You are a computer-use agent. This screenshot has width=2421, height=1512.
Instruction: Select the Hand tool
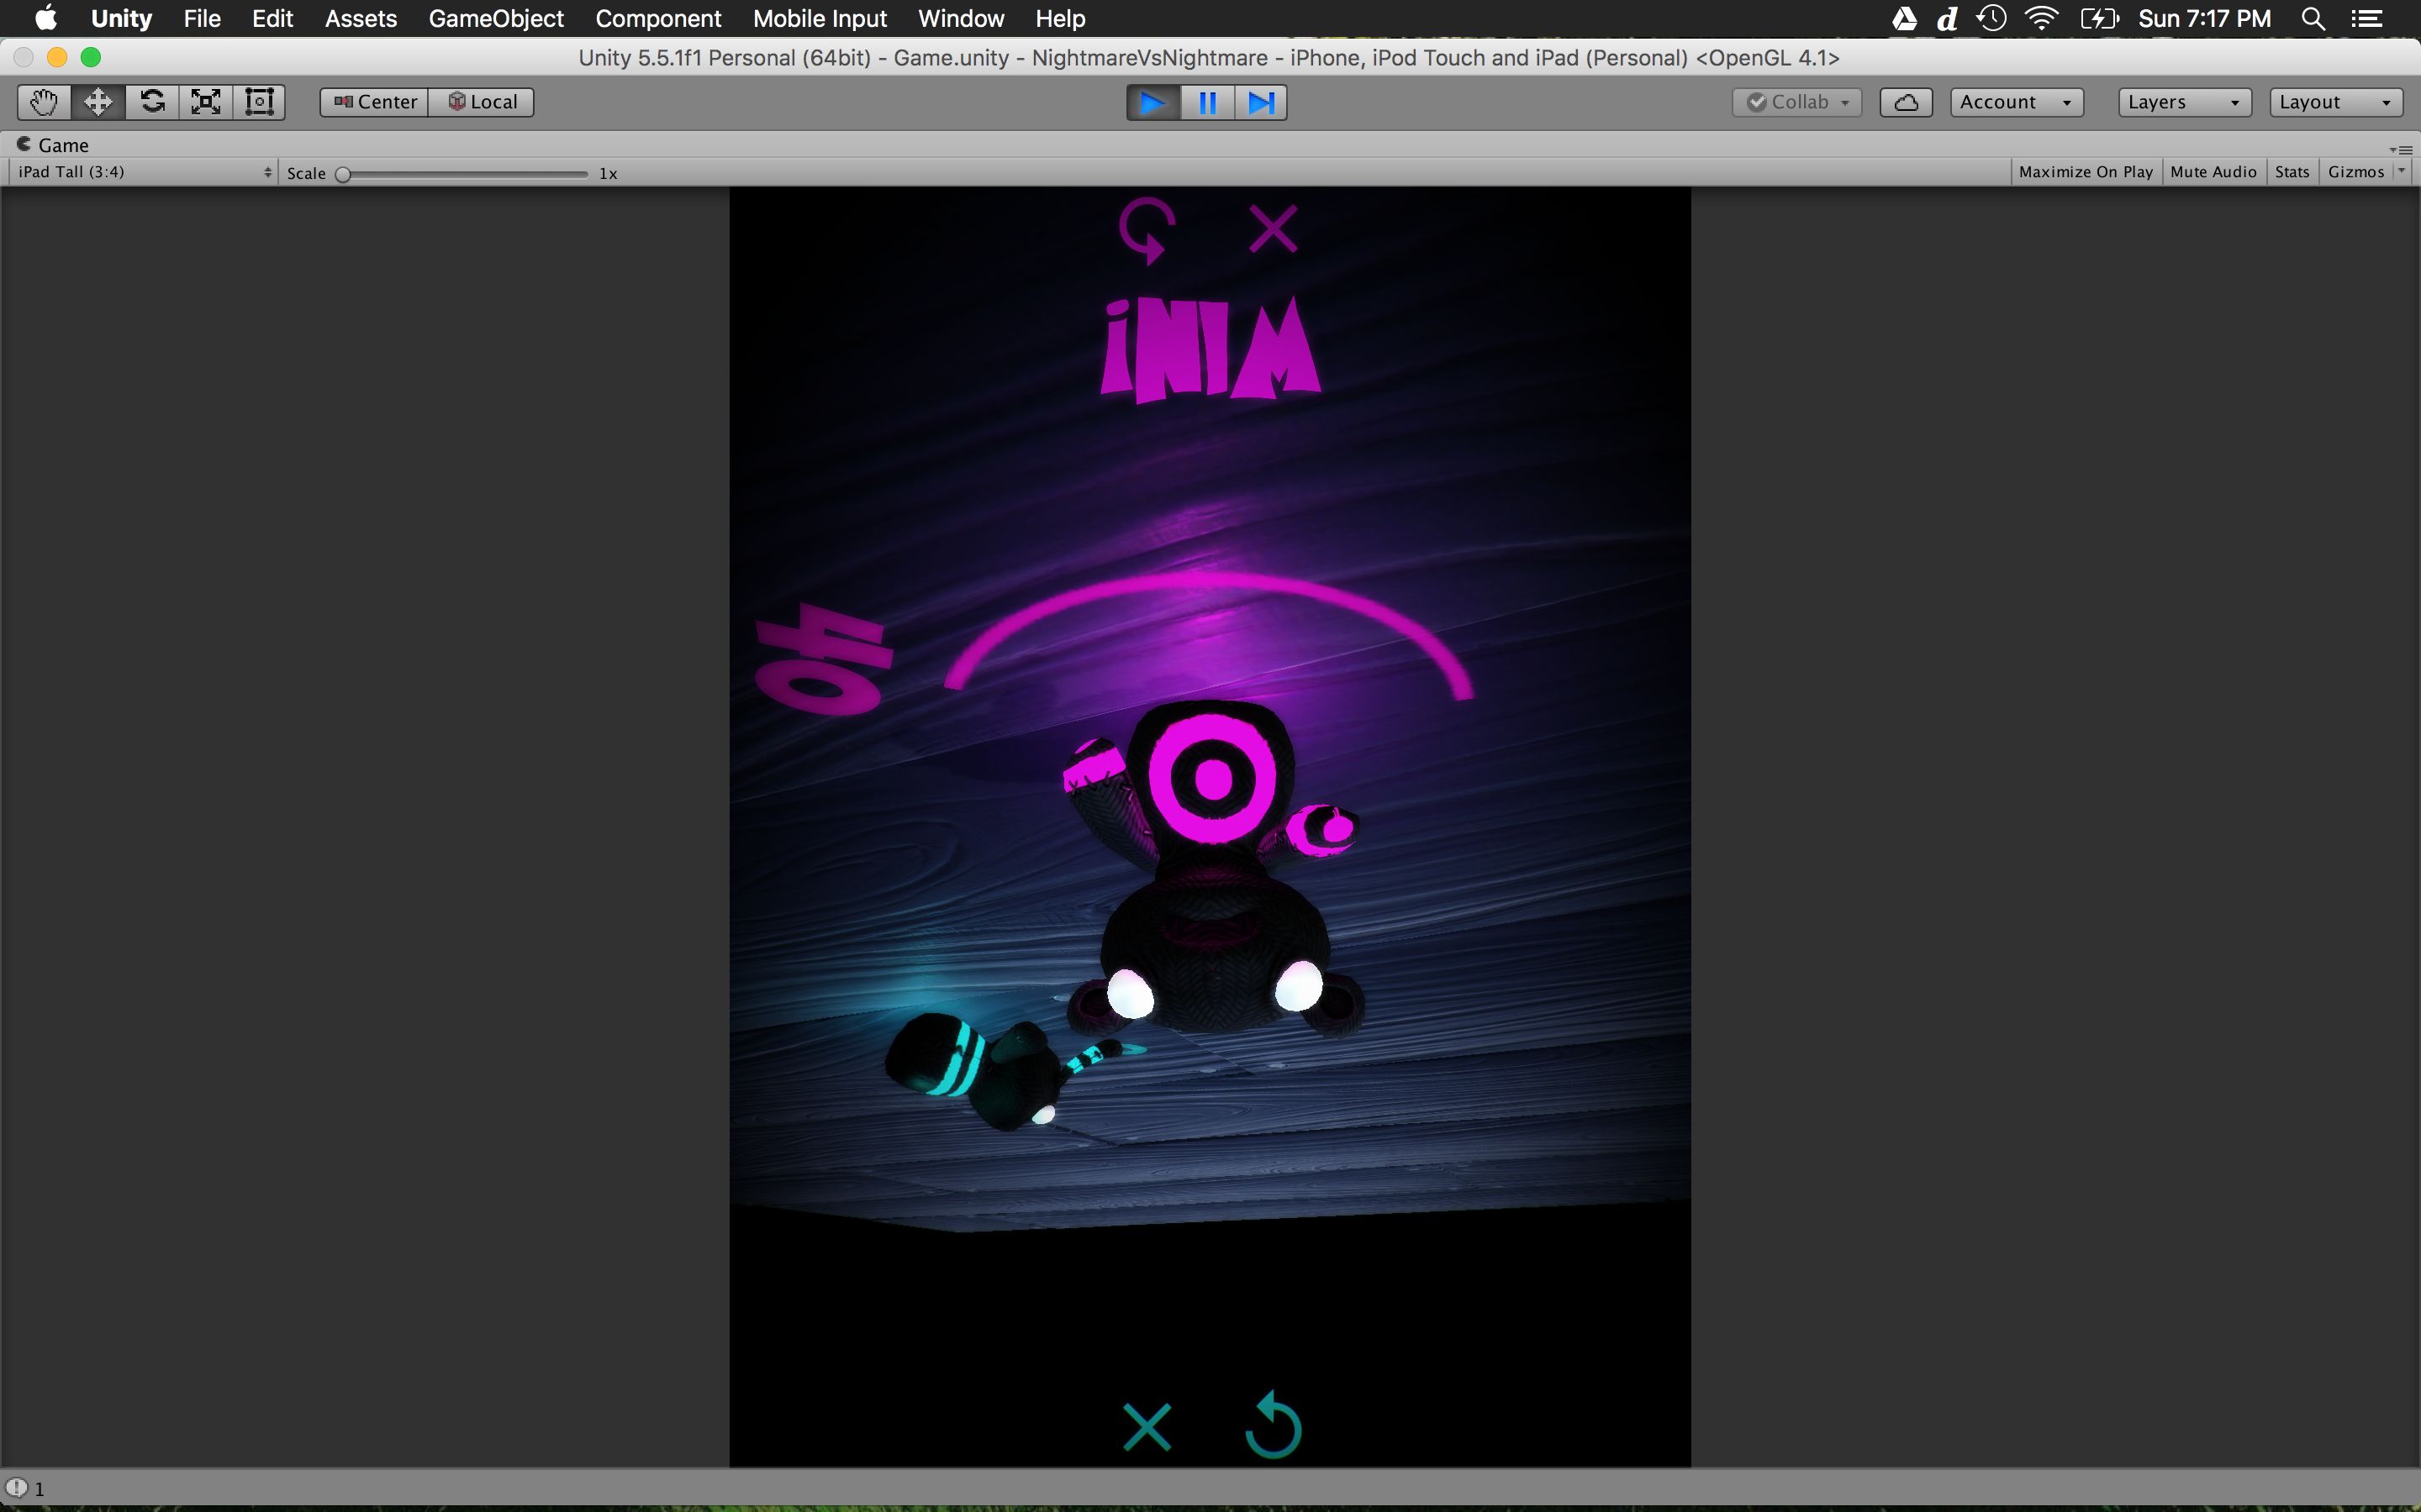coord(44,102)
